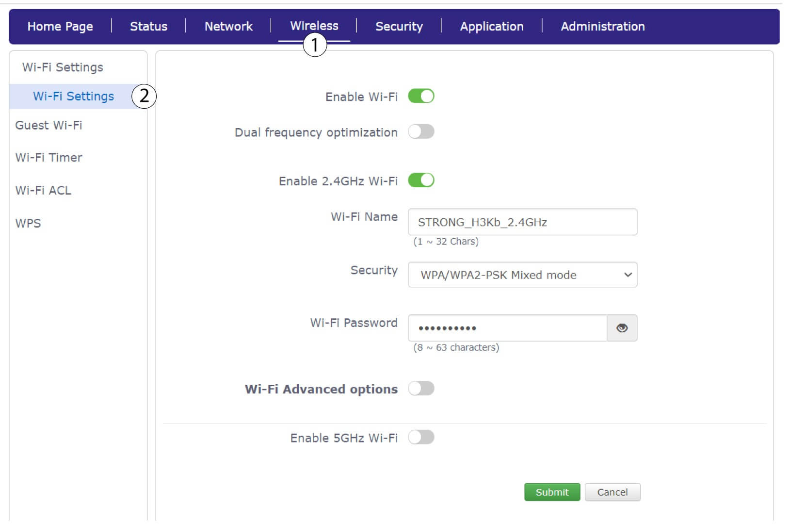Enable 5GHz Wi-Fi toggle
Viewport: 790px width, 524px height.
(420, 438)
